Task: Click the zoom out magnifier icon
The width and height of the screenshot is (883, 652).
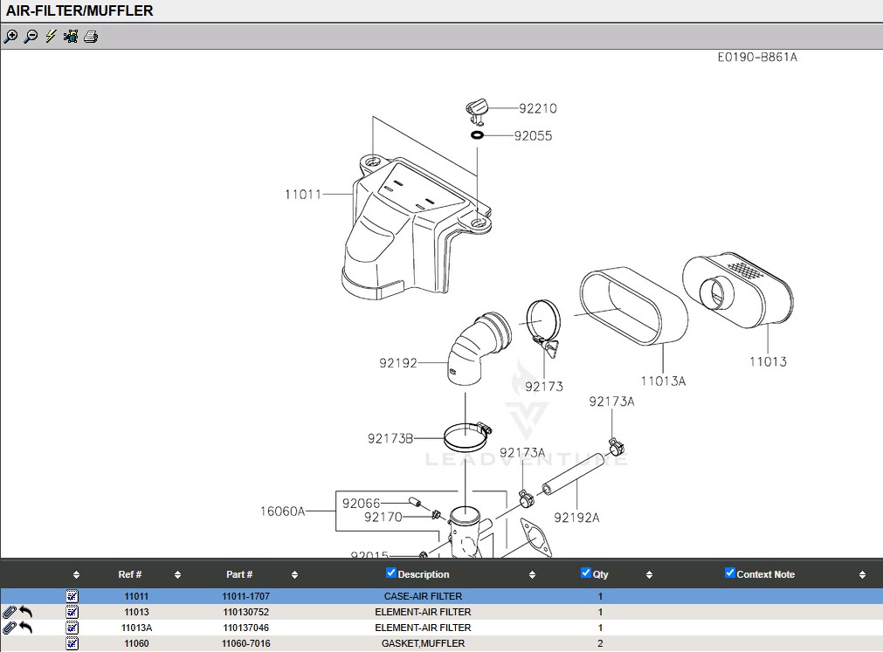Action: tap(31, 37)
